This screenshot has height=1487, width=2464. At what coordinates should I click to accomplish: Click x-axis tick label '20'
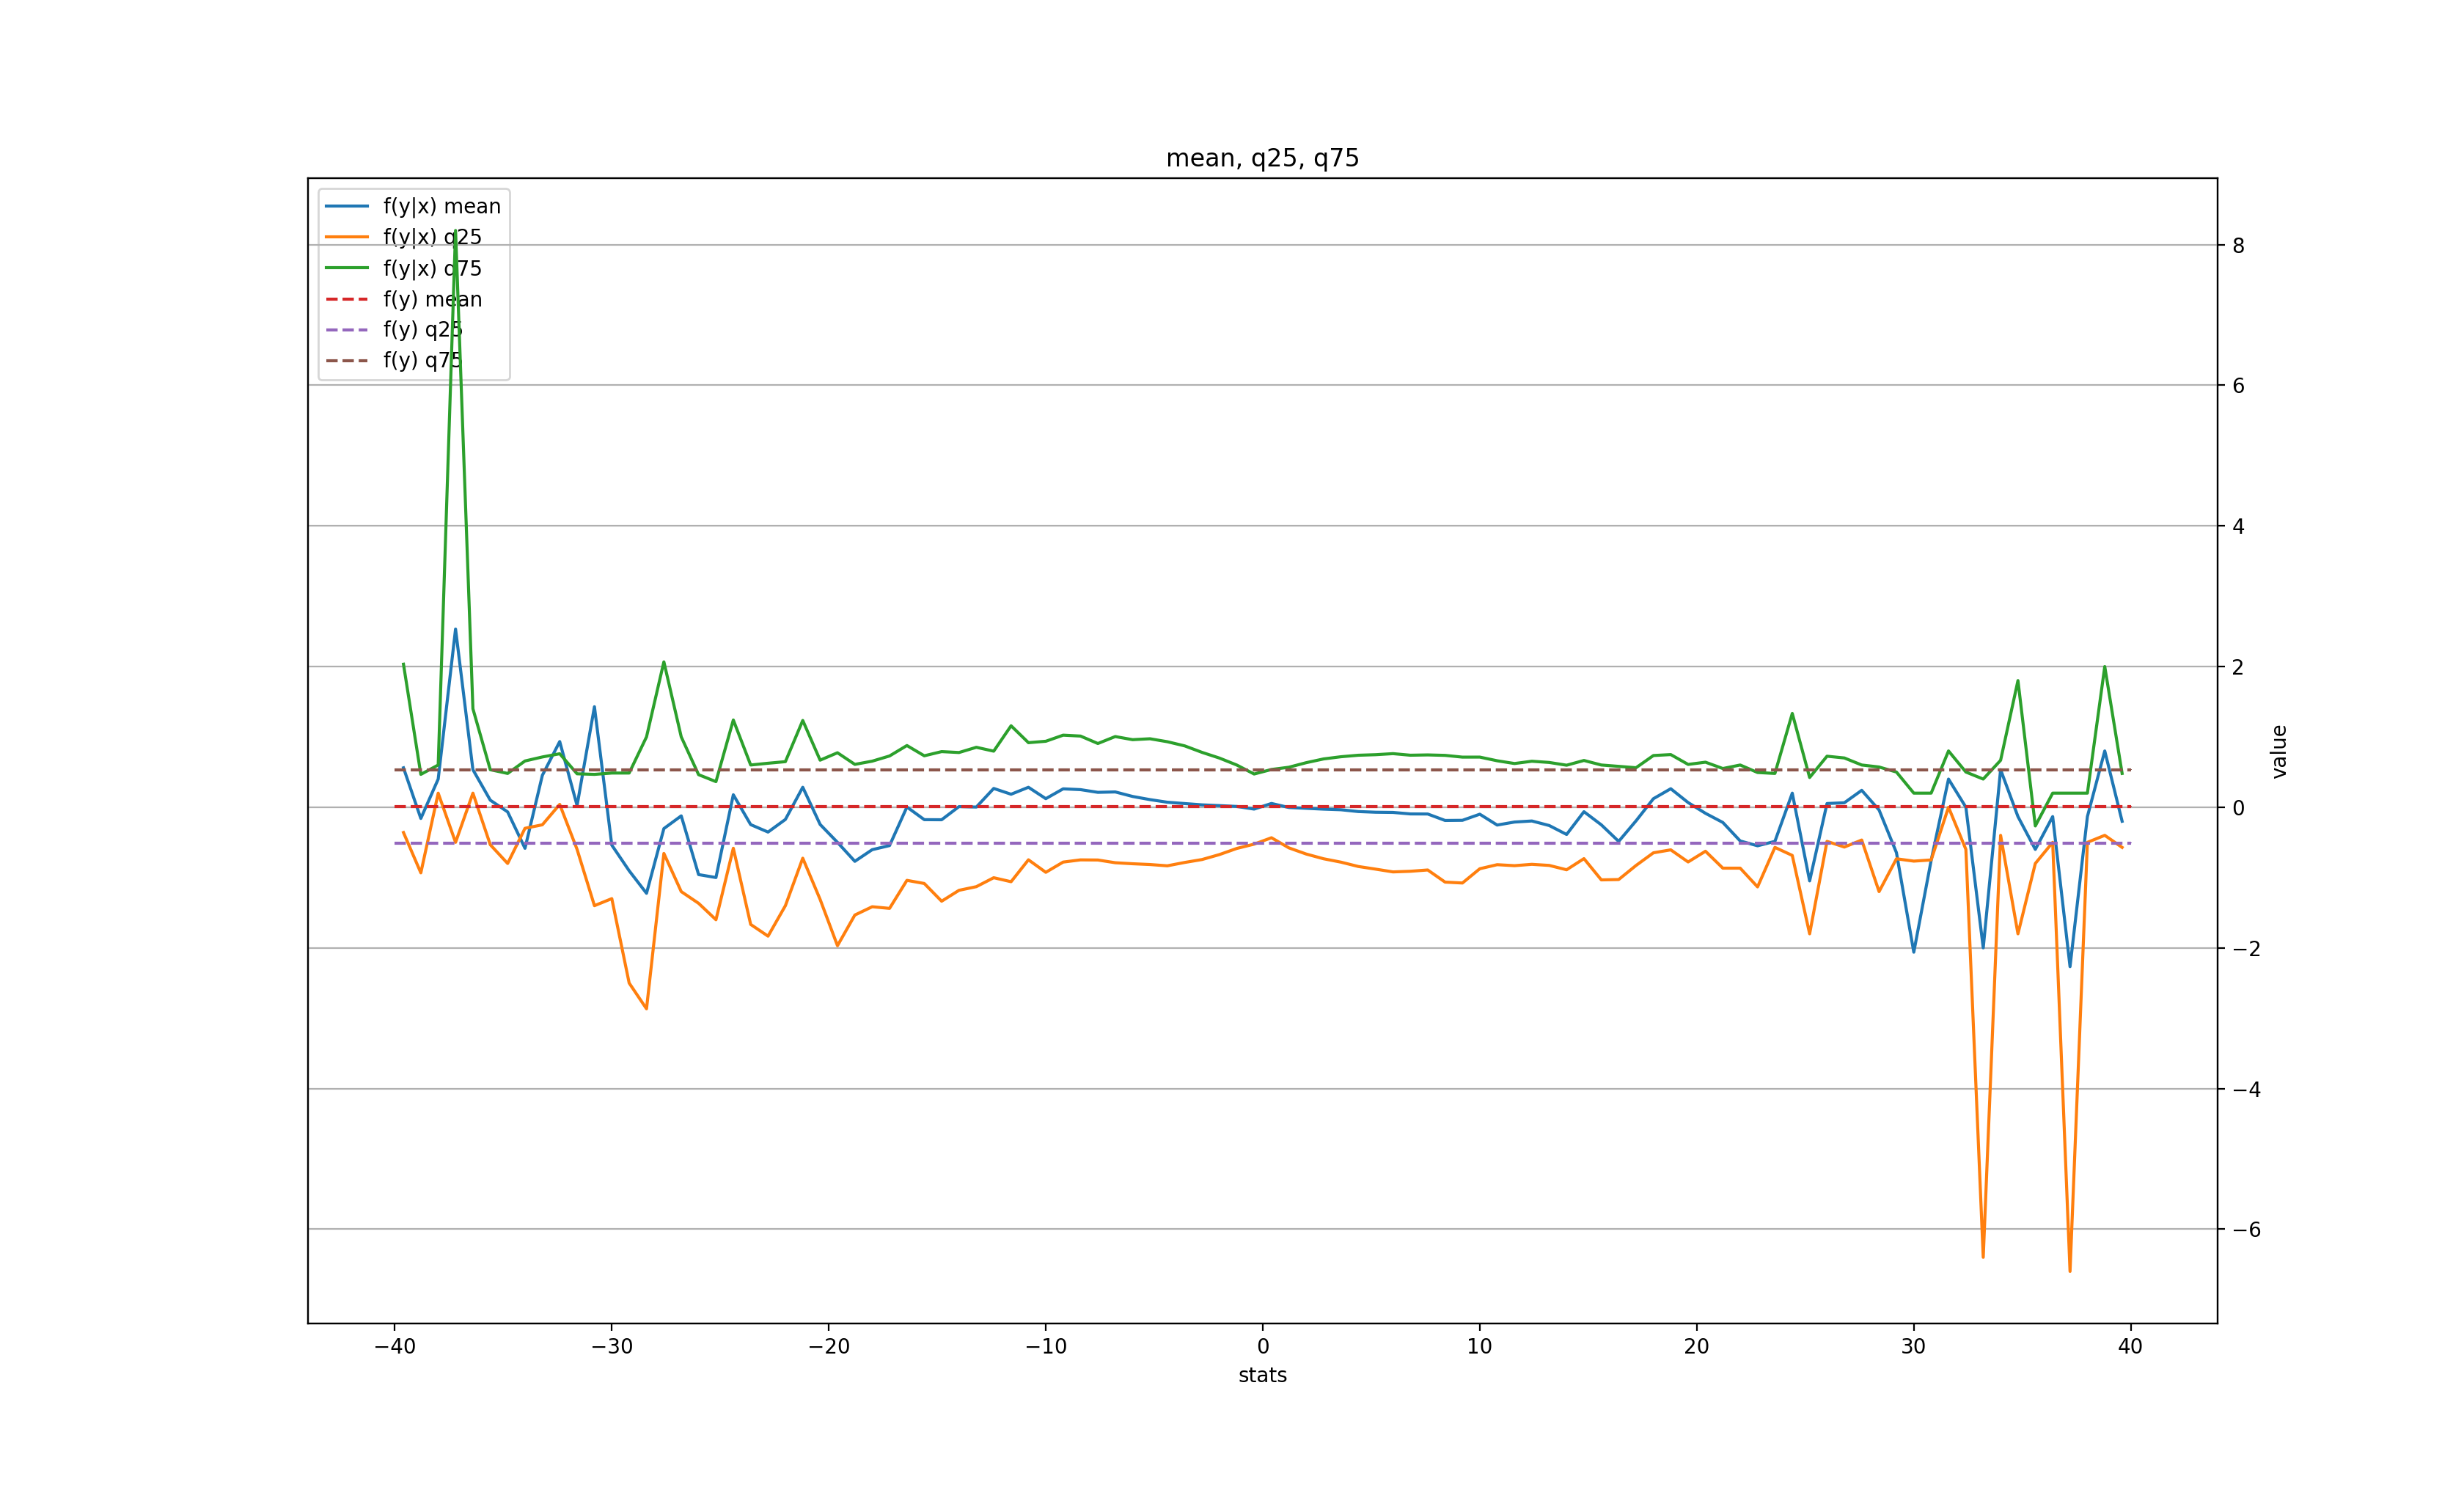click(x=1696, y=1347)
